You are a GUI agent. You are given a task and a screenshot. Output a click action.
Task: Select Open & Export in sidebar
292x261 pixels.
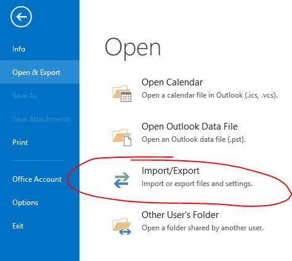(x=39, y=72)
